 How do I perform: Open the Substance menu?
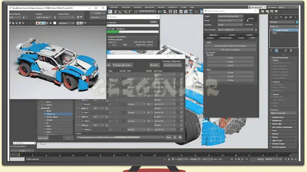click(x=173, y=7)
